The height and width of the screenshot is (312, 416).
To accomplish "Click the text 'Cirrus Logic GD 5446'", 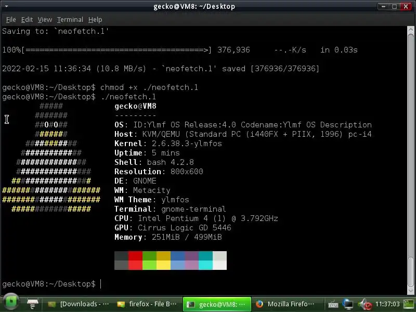I will click(x=185, y=228).
